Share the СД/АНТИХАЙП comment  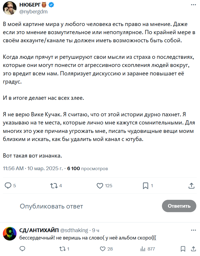click(193, 249)
